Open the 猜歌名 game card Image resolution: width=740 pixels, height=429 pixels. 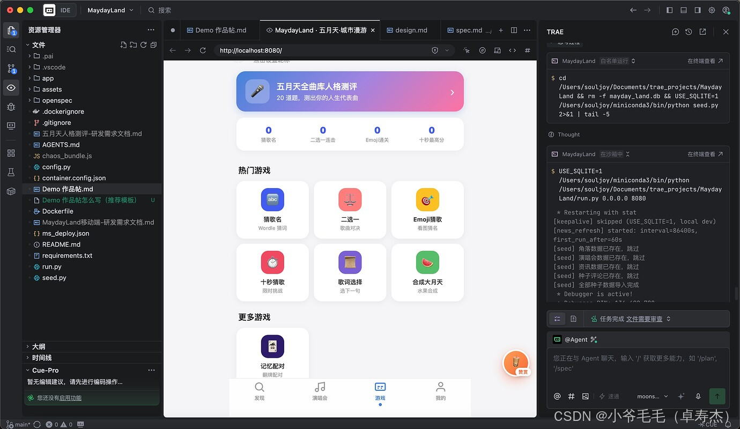[272, 210]
